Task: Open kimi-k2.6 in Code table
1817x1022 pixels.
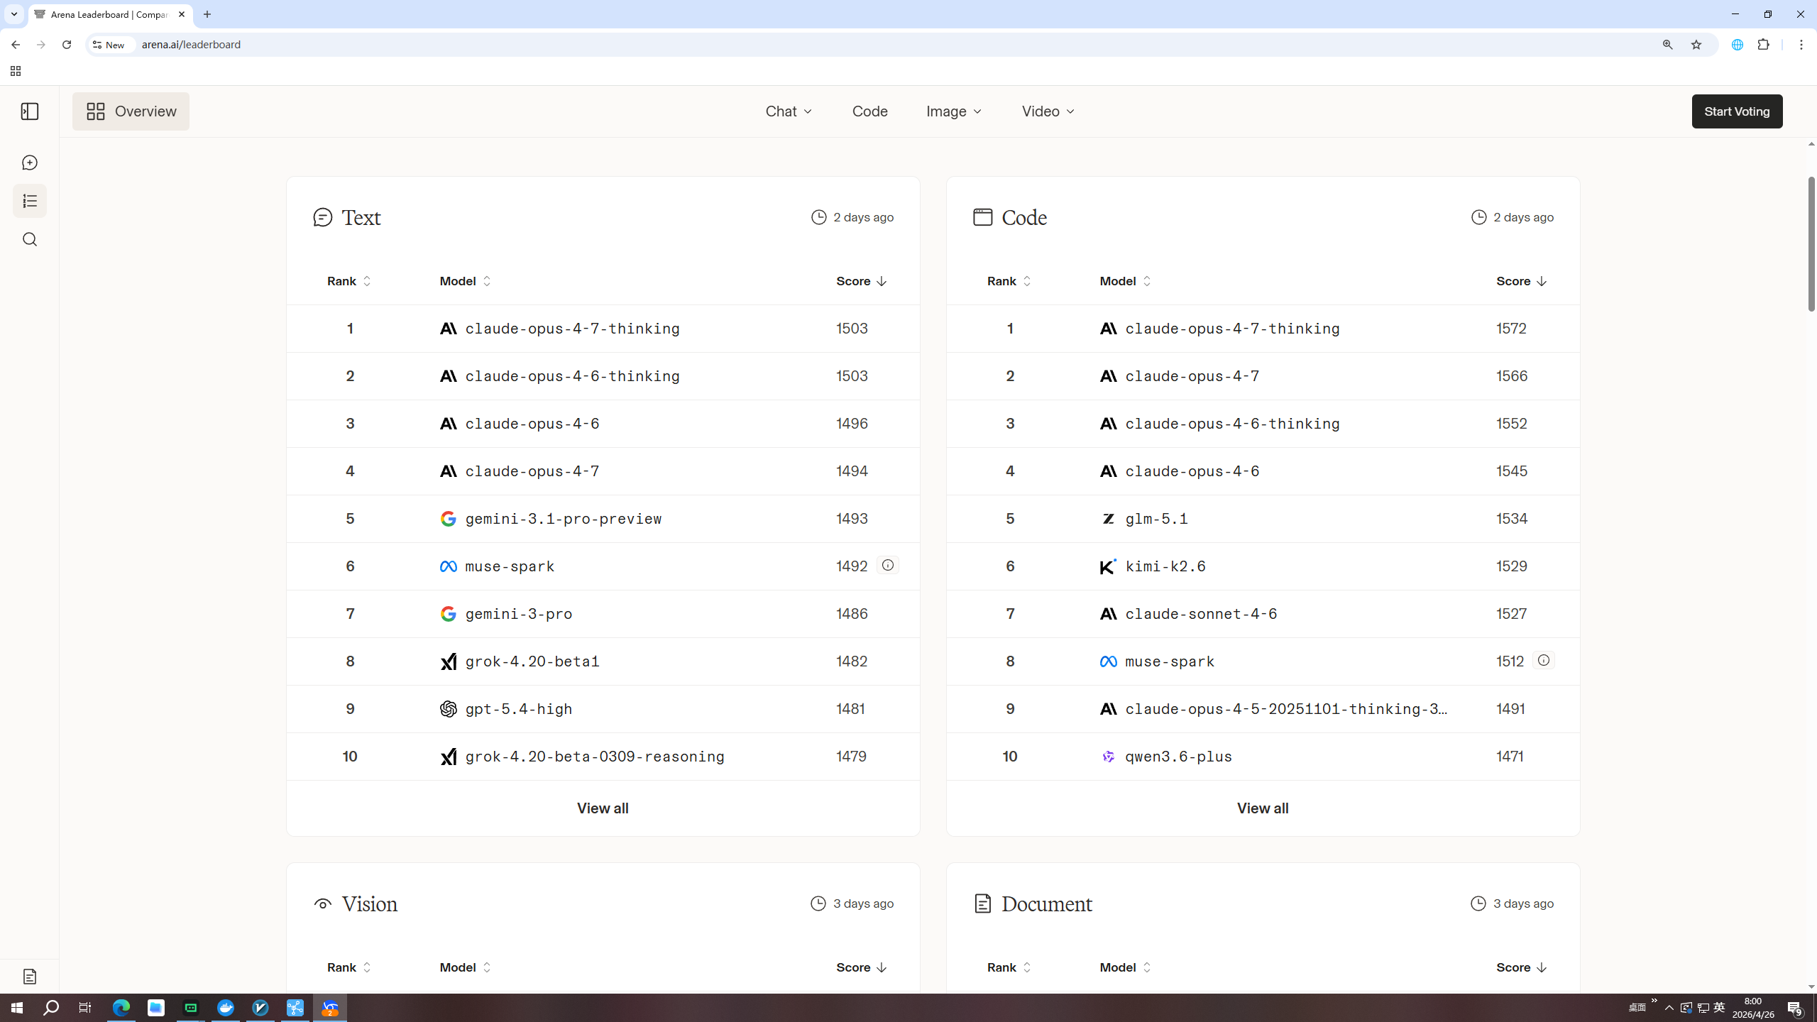Action: coord(1165,566)
